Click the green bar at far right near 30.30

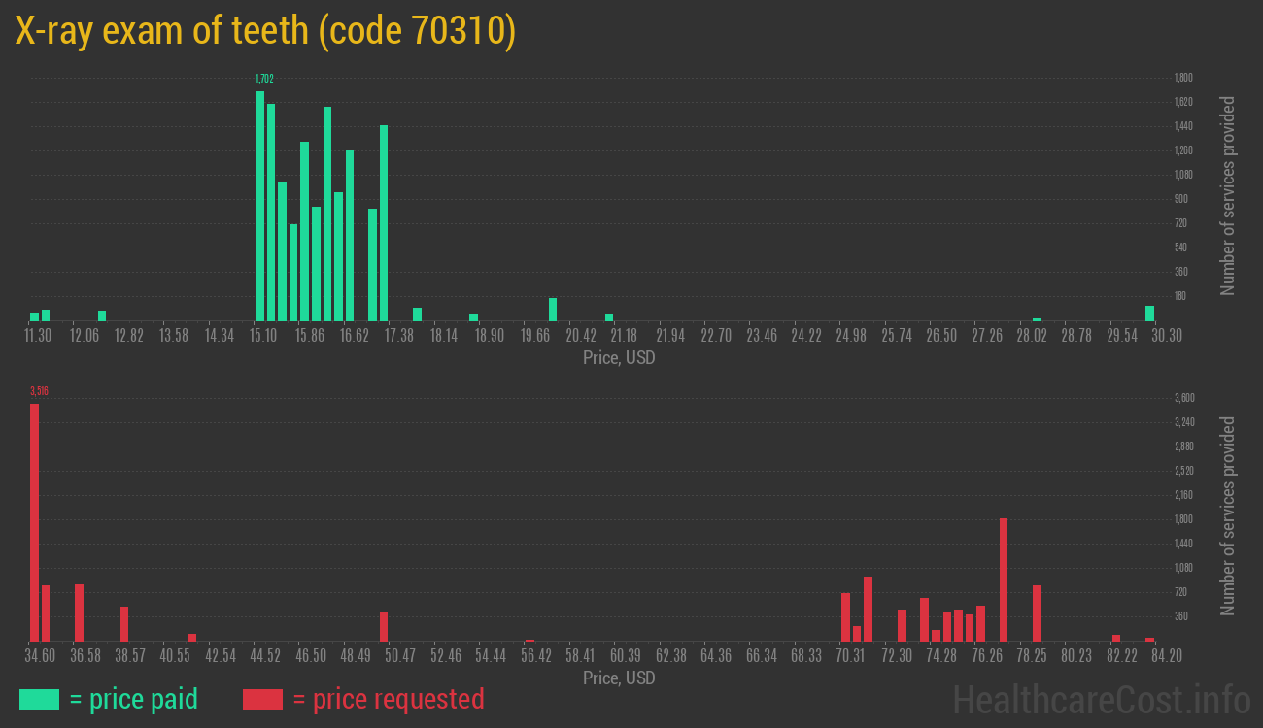(x=1149, y=313)
